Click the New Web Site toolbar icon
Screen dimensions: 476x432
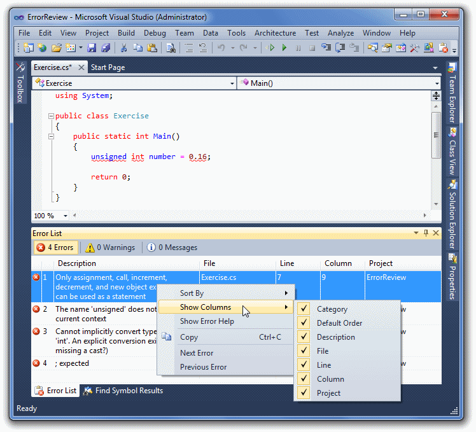(42, 48)
